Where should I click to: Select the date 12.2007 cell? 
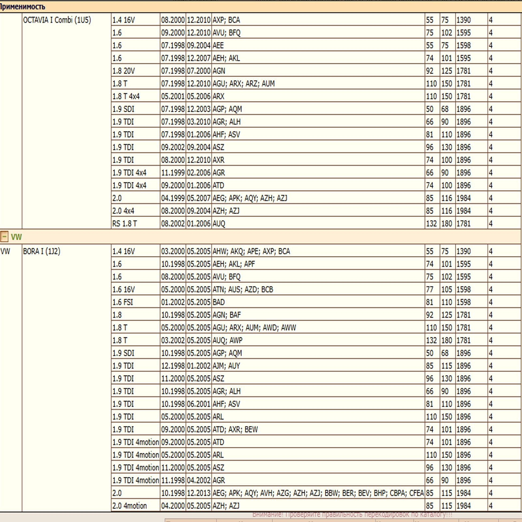(x=199, y=58)
